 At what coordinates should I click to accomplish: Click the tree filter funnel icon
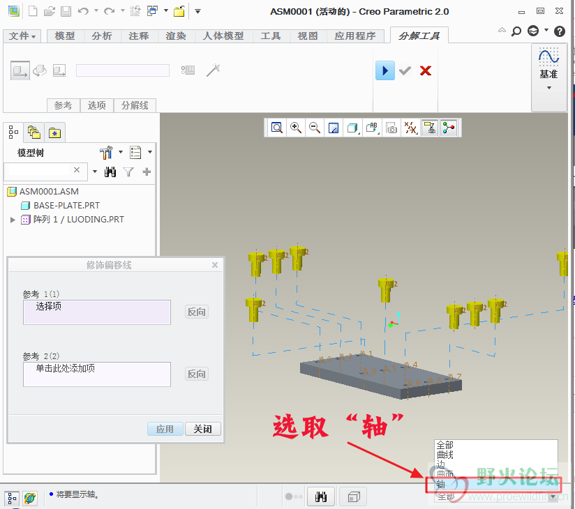click(x=128, y=172)
